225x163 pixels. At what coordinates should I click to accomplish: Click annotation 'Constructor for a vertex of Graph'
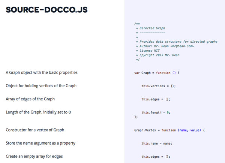(35, 130)
